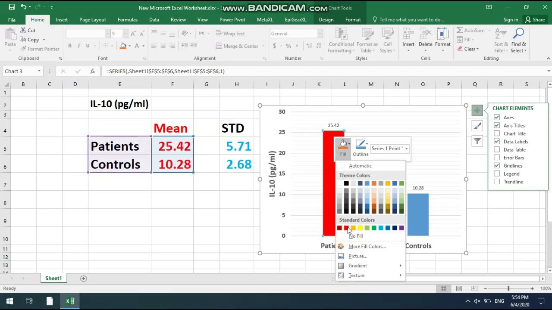Image resolution: width=552 pixels, height=310 pixels.
Task: Uncheck the Axes checkbox
Action: coord(497,118)
